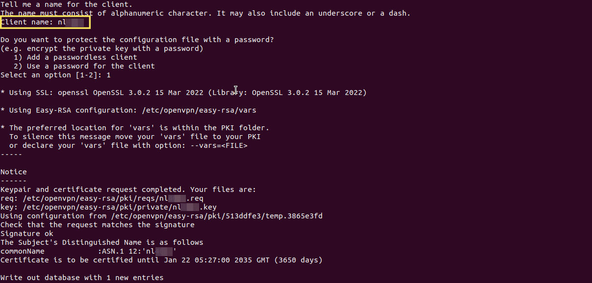Click the 'Notice' heading text
Image resolution: width=592 pixels, height=283 pixels.
click(x=14, y=172)
